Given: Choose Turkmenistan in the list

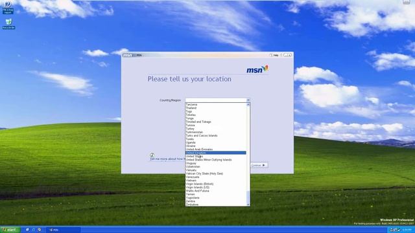Looking at the screenshot, I should click(x=216, y=132).
